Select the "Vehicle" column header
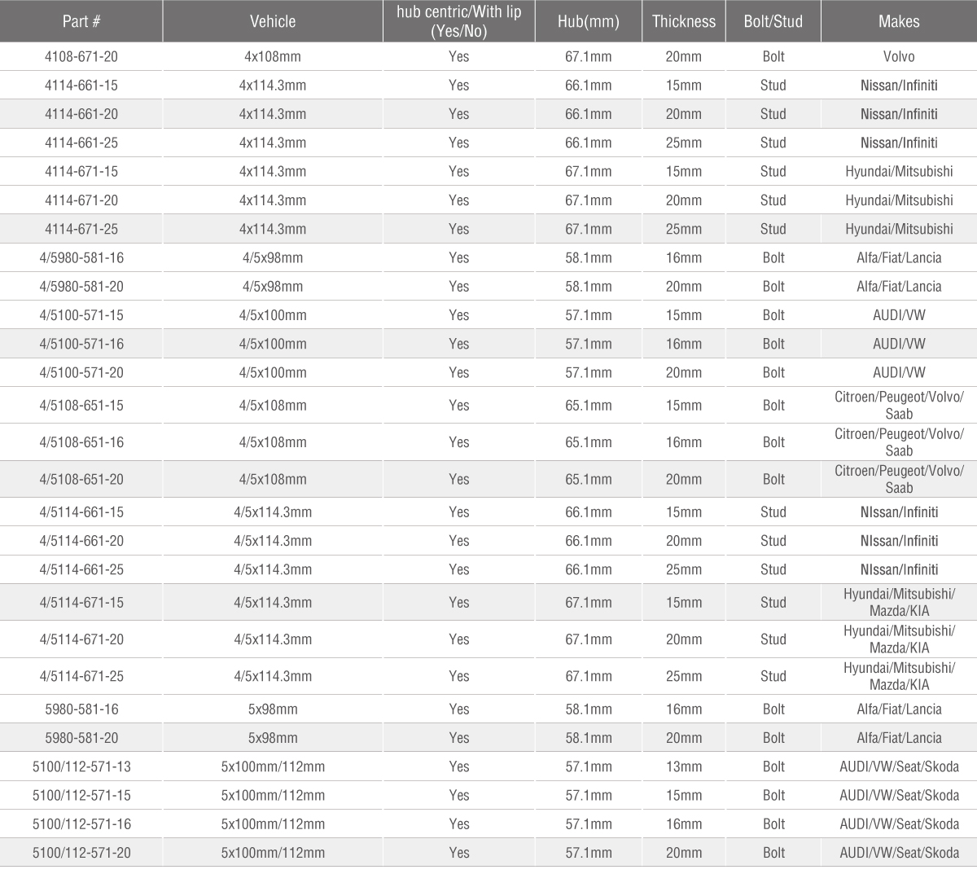Screen dimensions: 977x874 point(273,21)
